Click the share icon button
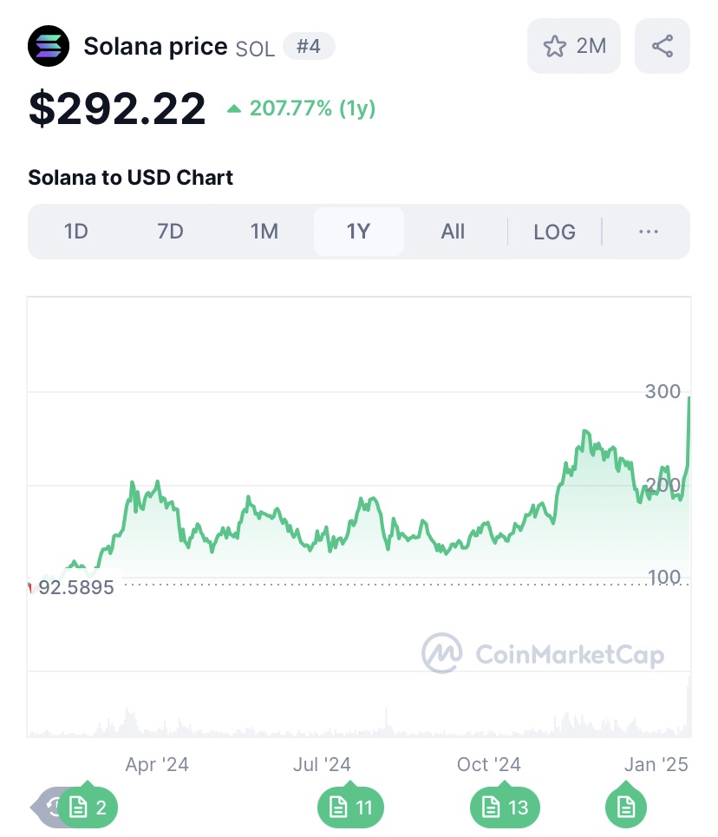This screenshot has height=837, width=718. coord(663,46)
